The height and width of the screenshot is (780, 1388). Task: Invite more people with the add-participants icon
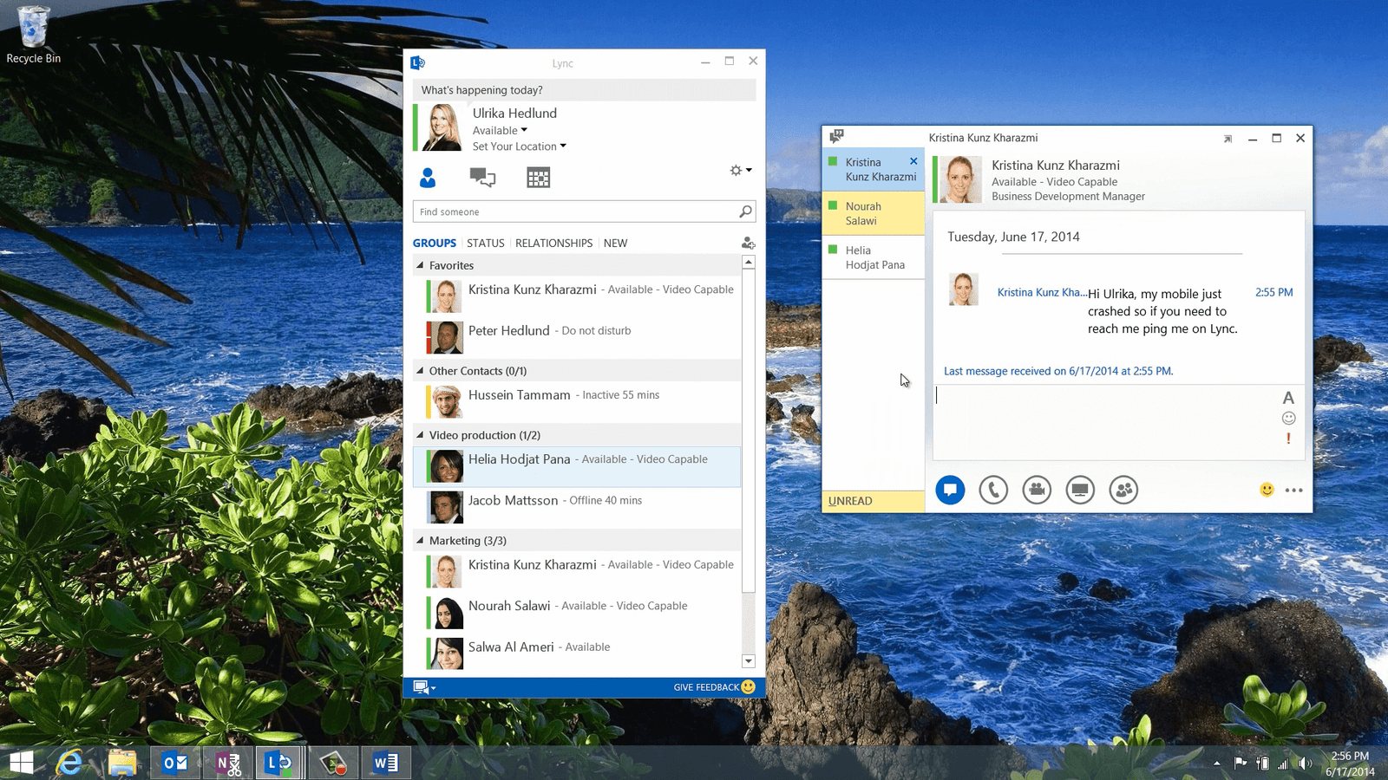[1123, 490]
